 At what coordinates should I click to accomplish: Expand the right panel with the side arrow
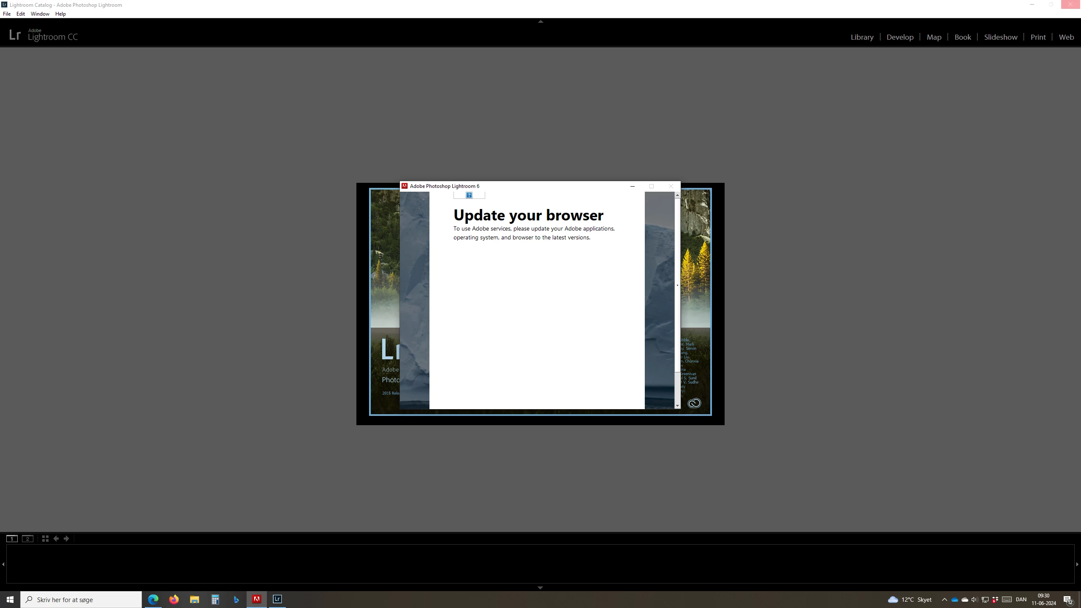tap(1077, 564)
